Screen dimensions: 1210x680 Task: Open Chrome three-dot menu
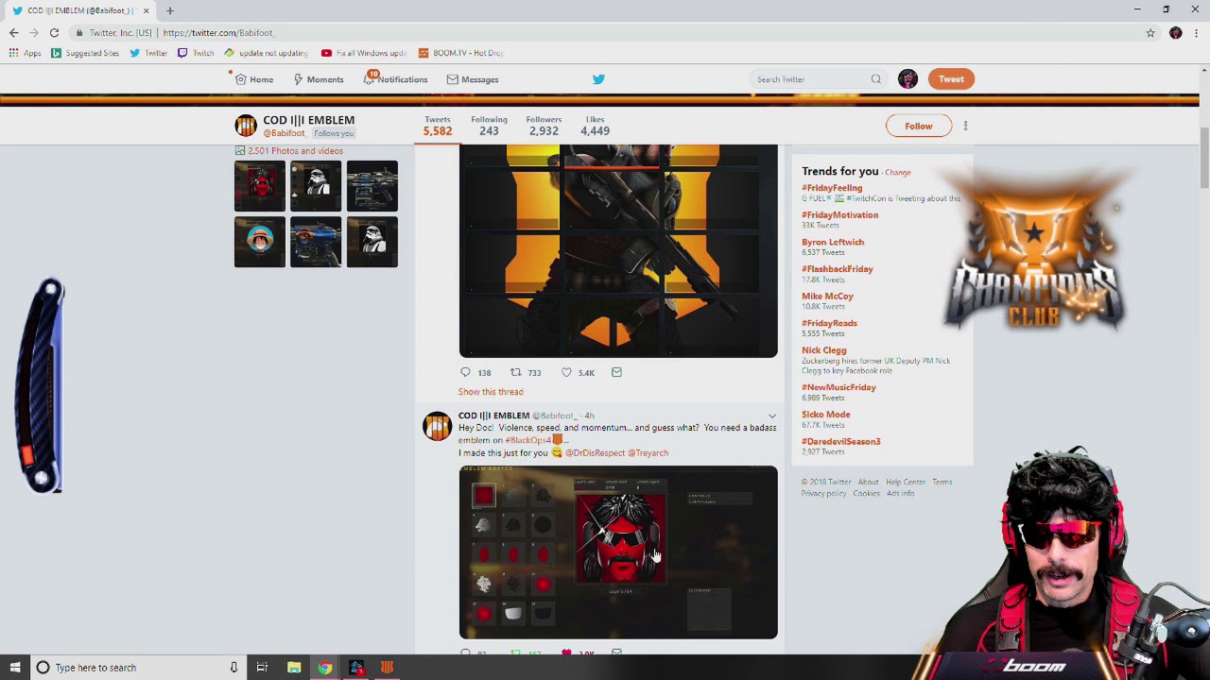click(x=1196, y=33)
